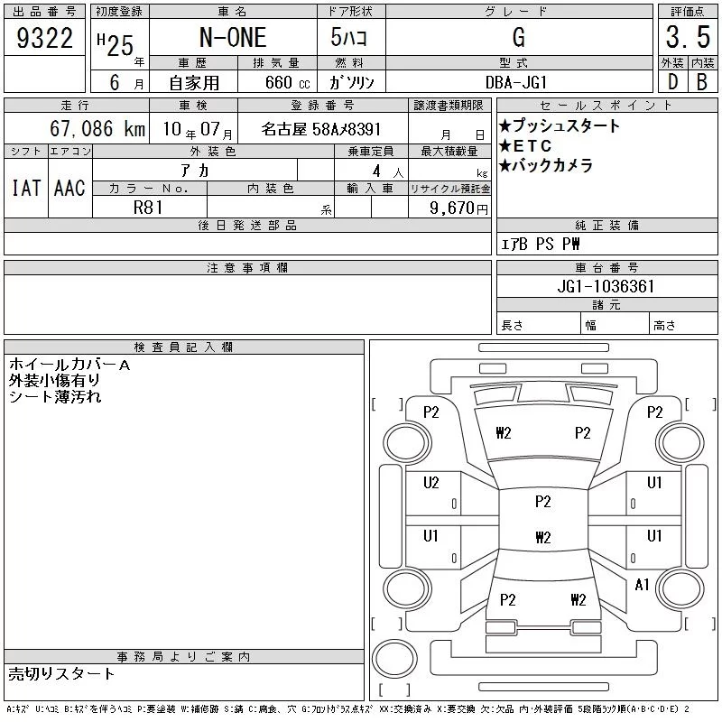The image size is (722, 722).
Task: Click the equipment line エアB PS PW
Action: (x=540, y=244)
